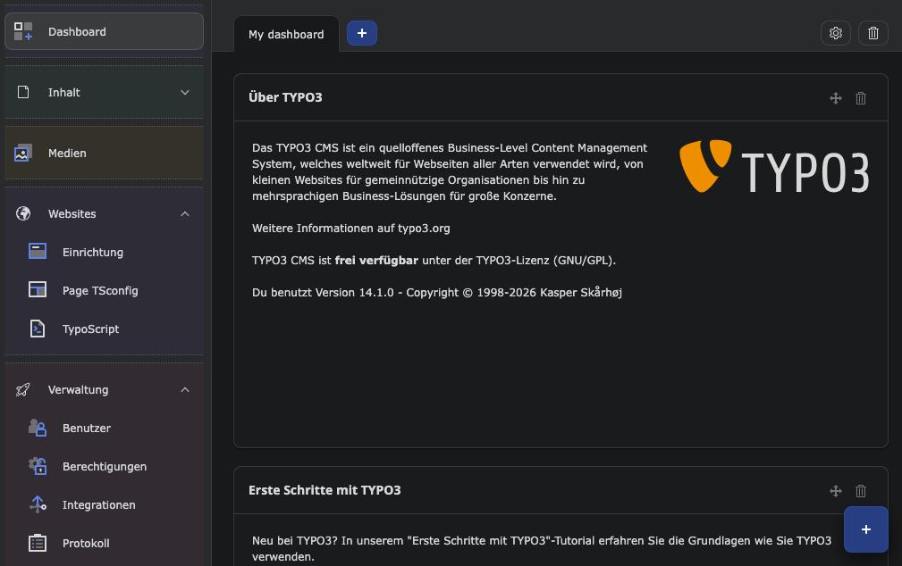Image resolution: width=902 pixels, height=566 pixels.
Task: Click the Medien module icon
Action: click(23, 153)
